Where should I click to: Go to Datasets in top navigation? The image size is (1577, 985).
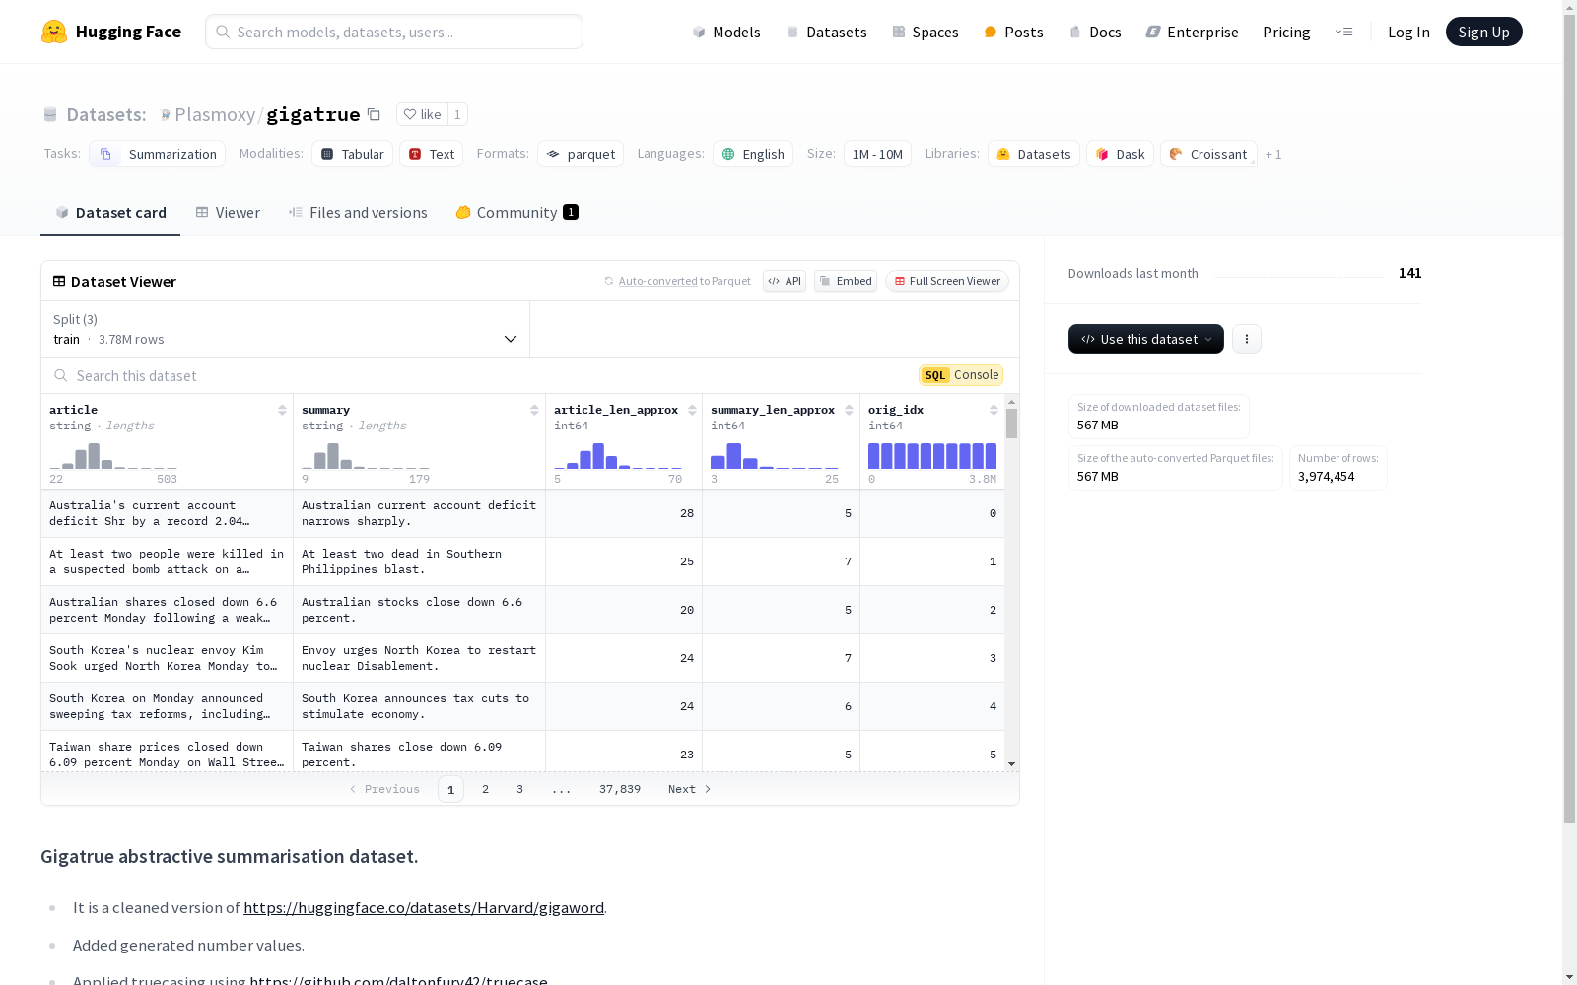tap(826, 32)
